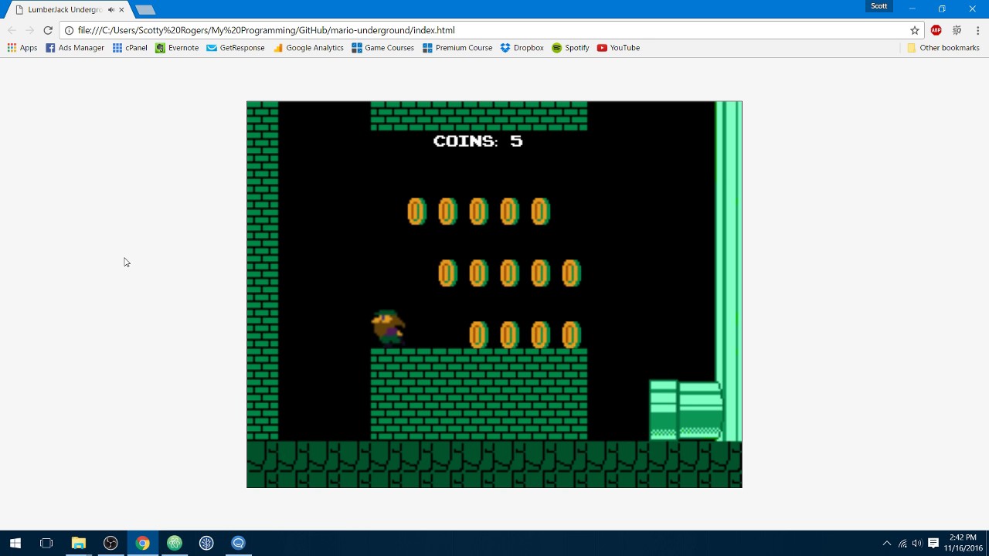Open the dark blue app on the taskbar
Viewport: 989px width, 556px height.
(x=206, y=543)
